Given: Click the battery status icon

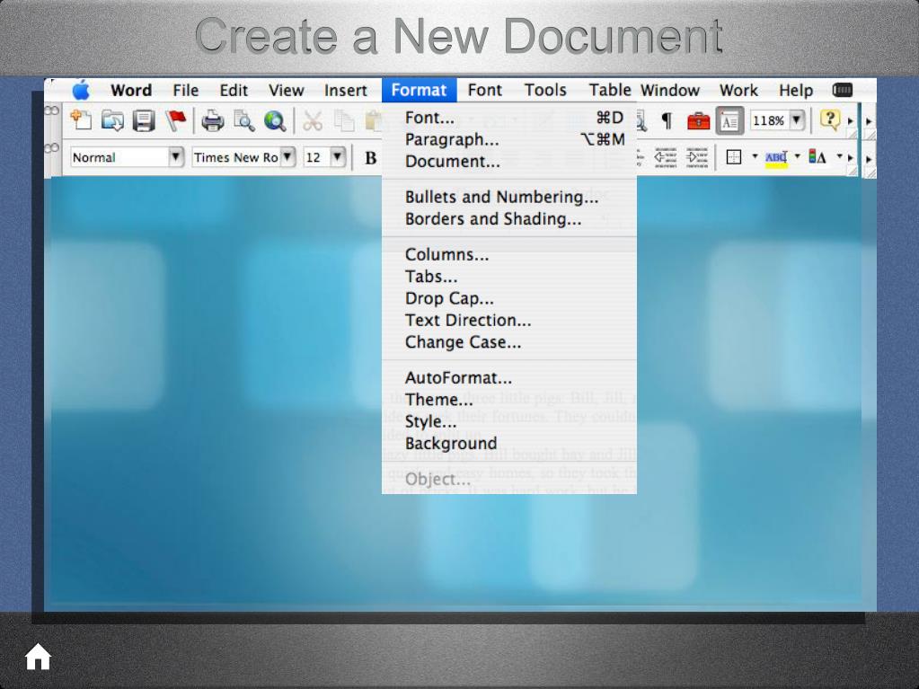Looking at the screenshot, I should tap(843, 90).
